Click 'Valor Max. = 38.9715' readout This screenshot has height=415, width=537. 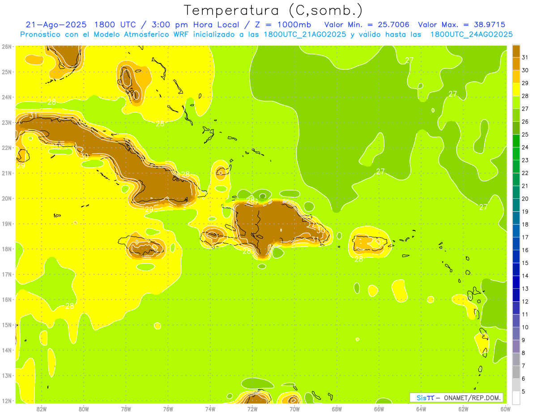point(461,25)
